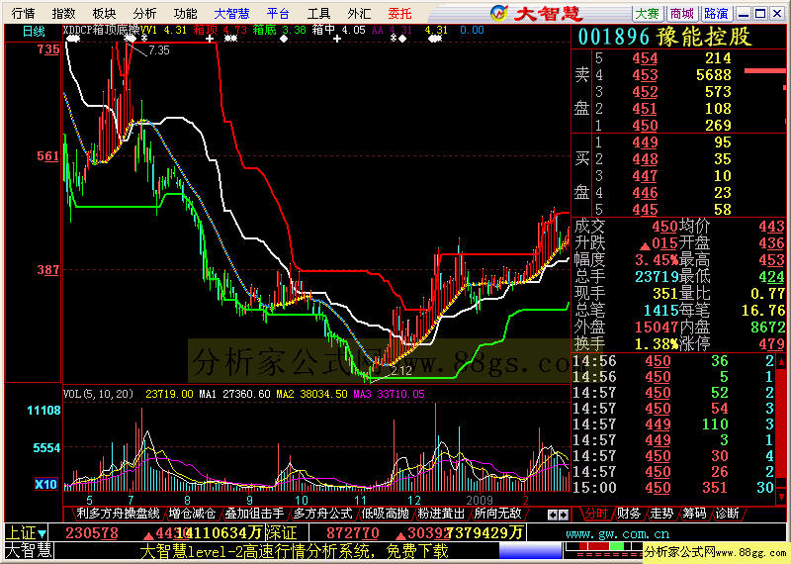
Task: Click the X10 volume scale marker
Action: tap(45, 484)
